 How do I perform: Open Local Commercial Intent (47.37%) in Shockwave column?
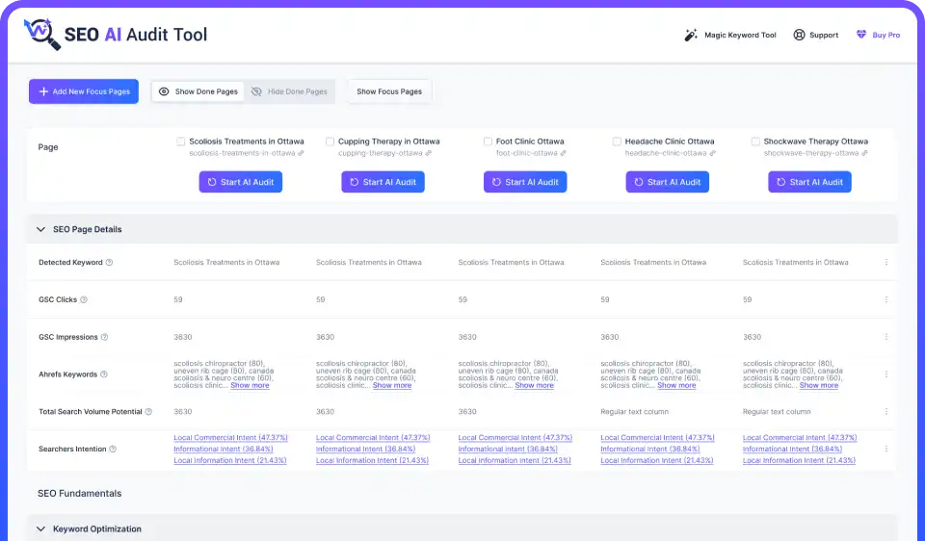[x=800, y=438]
